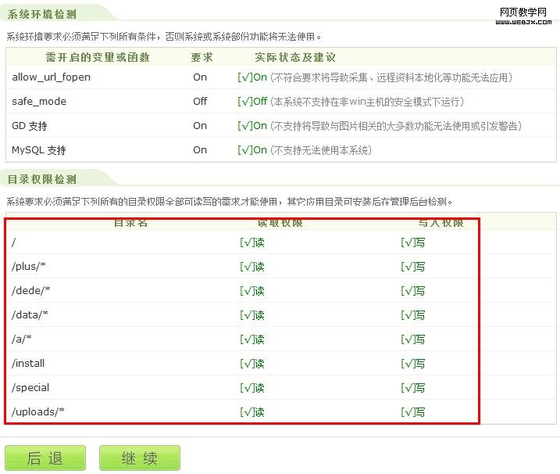560x474 pixels.
Task: Click the write check for /uploads/*
Action: (413, 412)
